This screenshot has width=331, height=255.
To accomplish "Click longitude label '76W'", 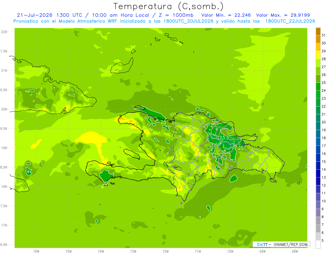I will click(36, 251).
